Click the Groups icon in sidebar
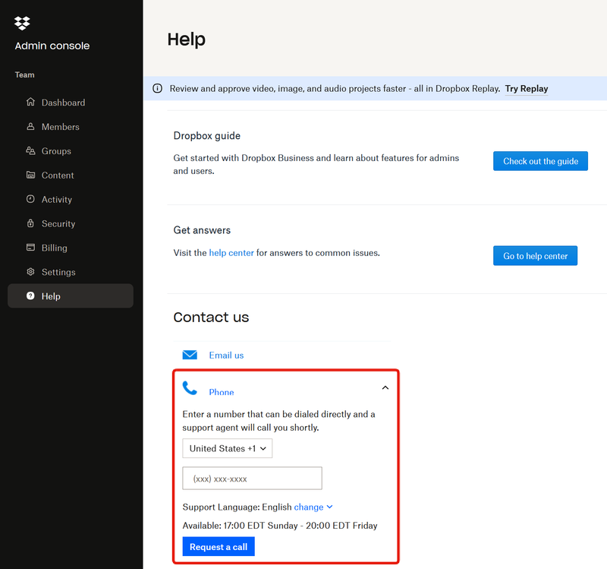607x569 pixels. [30, 151]
